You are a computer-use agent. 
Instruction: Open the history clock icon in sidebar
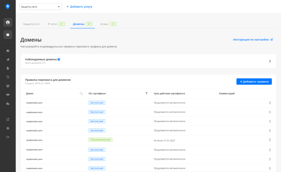(x=8, y=77)
